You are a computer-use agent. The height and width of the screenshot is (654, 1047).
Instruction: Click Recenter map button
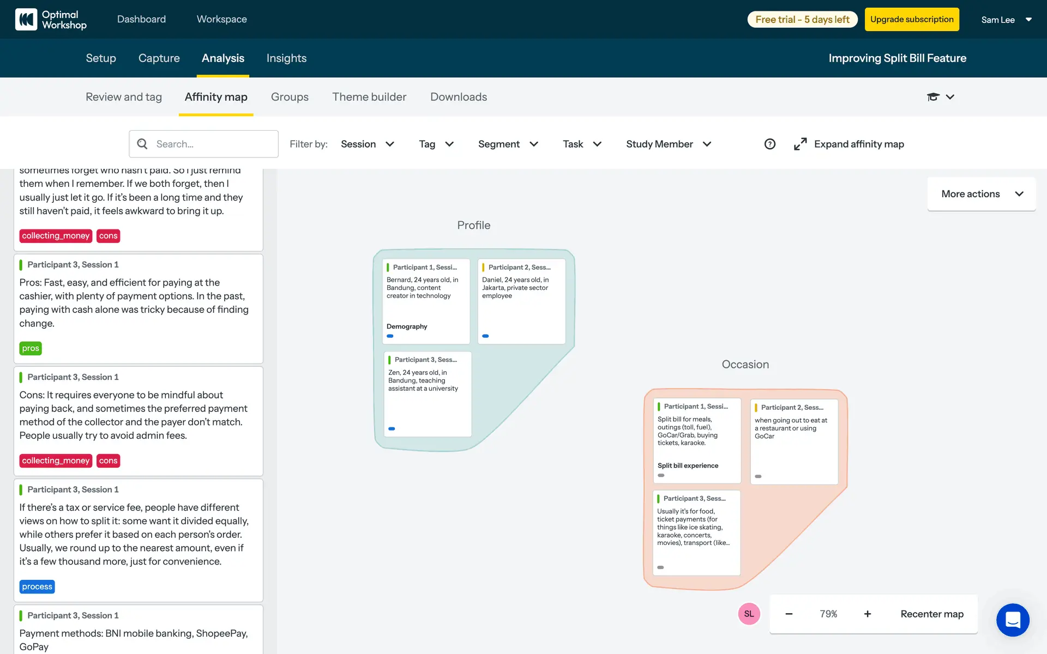coord(931,614)
